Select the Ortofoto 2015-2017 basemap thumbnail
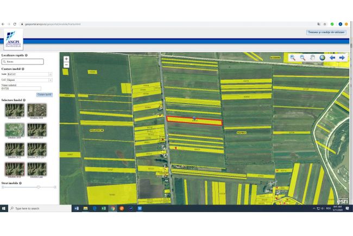Viewport: 353px width, 236px height. pos(37,149)
